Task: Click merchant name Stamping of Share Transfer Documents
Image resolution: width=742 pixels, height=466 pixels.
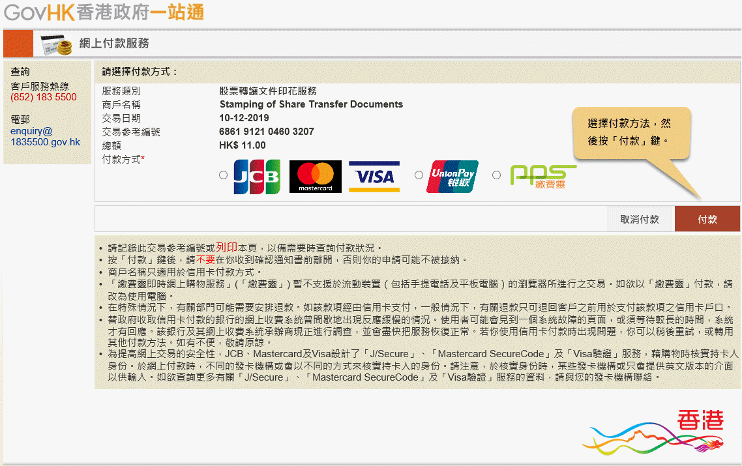Action: [311, 104]
